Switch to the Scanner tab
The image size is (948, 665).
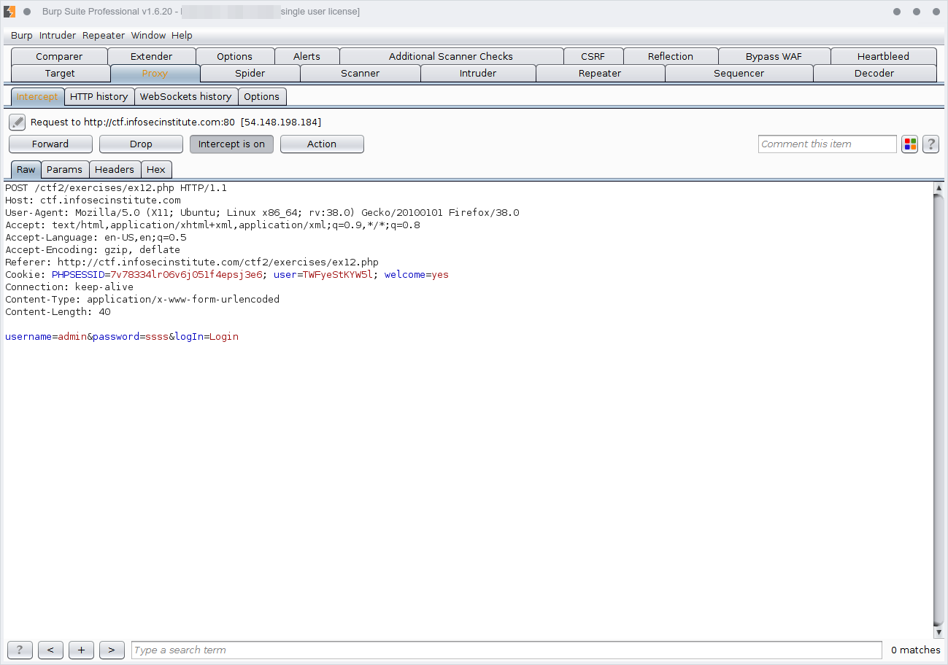[x=361, y=74]
